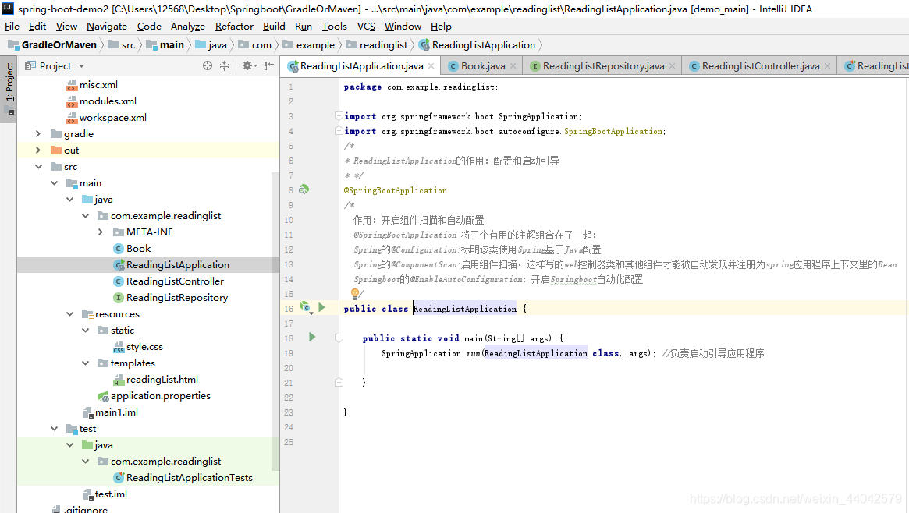Click the Spring bean gutter icon at line 8
Image resolution: width=909 pixels, height=513 pixels.
click(304, 190)
